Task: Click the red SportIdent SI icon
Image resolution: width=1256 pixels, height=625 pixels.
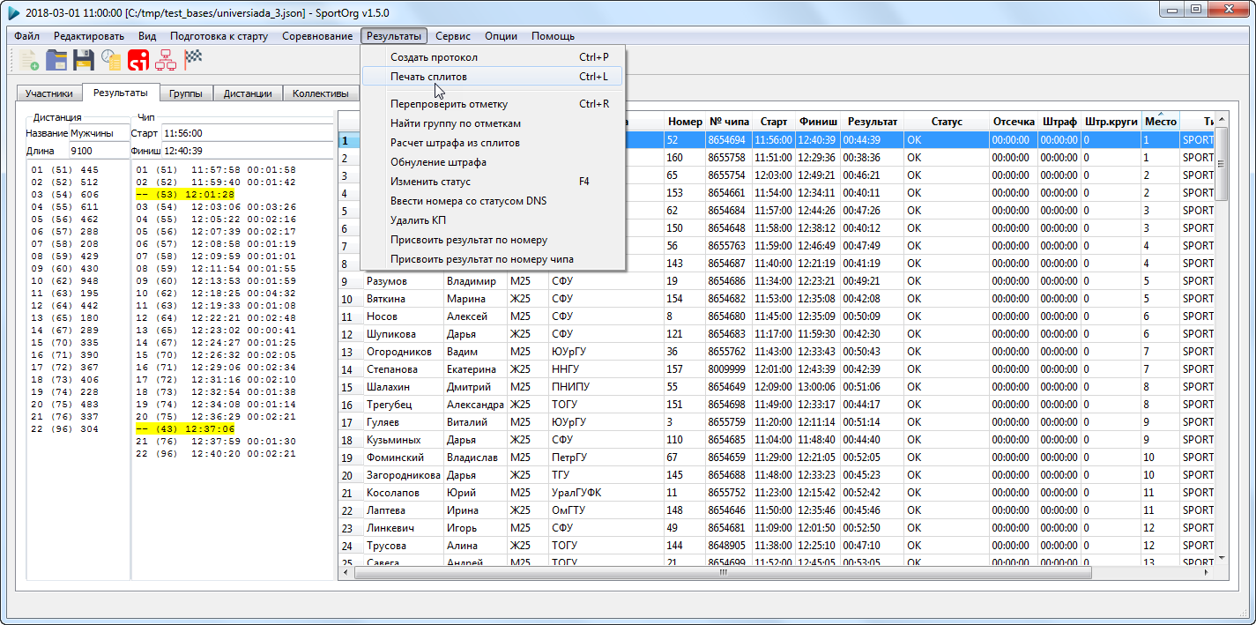Action: coord(138,59)
